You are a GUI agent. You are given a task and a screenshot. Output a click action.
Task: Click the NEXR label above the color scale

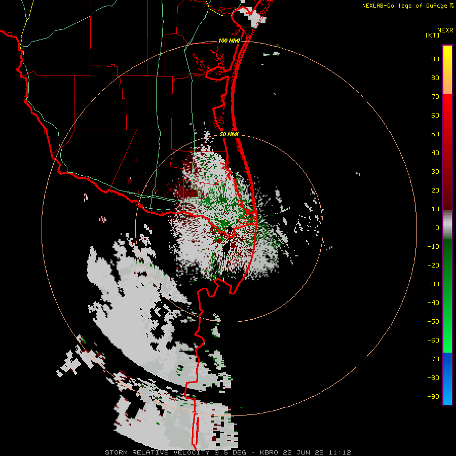(x=445, y=30)
